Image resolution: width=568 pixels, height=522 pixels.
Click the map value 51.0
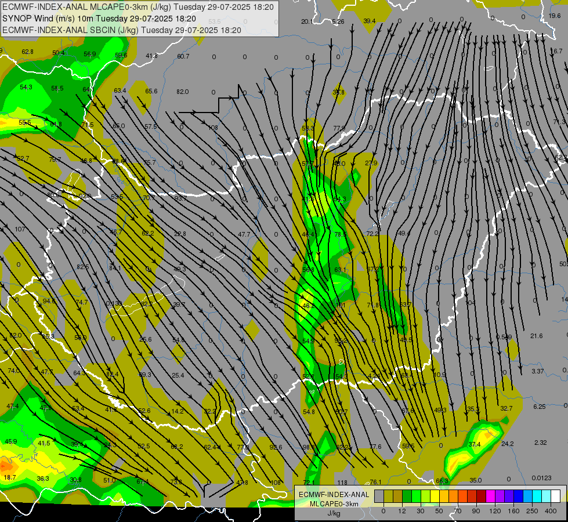tap(110, 480)
